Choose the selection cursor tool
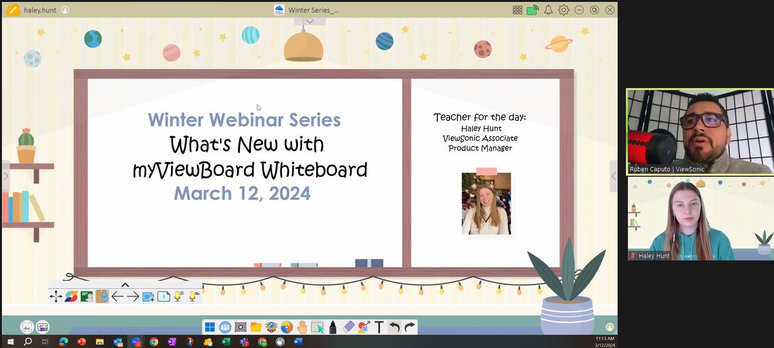The width and height of the screenshot is (774, 348). pos(317,327)
